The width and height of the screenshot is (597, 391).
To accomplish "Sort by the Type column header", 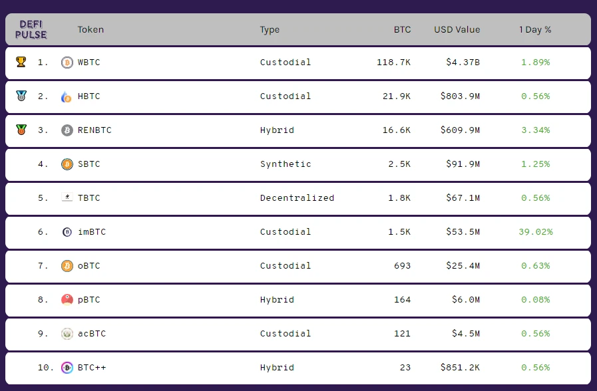I will coord(270,30).
